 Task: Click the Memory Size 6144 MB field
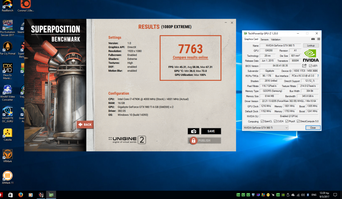pos(269,96)
